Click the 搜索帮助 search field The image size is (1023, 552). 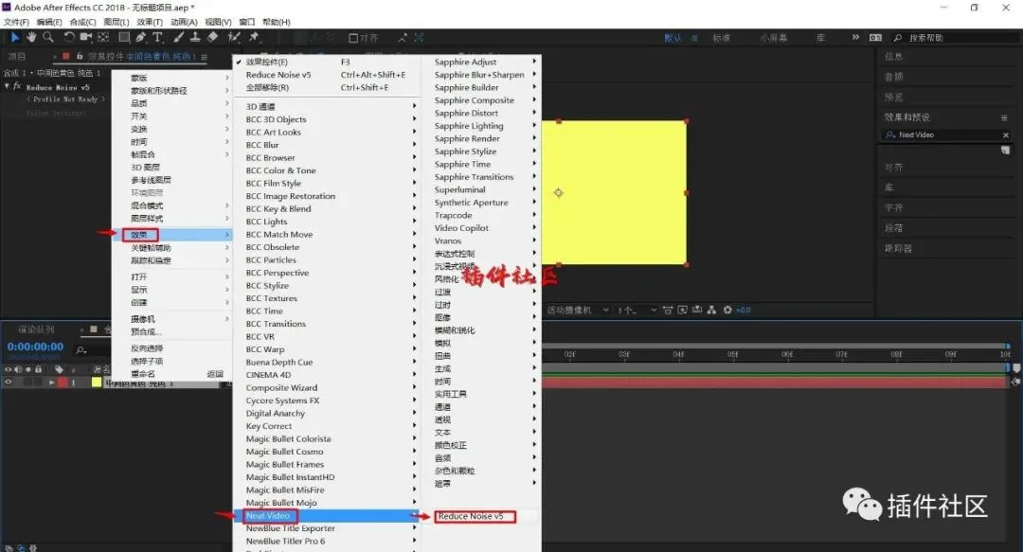pos(956,38)
